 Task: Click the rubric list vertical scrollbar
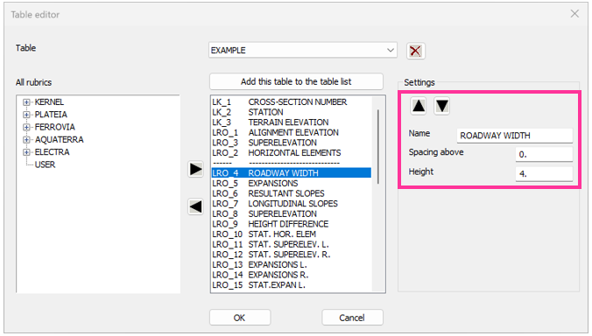pos(378,147)
